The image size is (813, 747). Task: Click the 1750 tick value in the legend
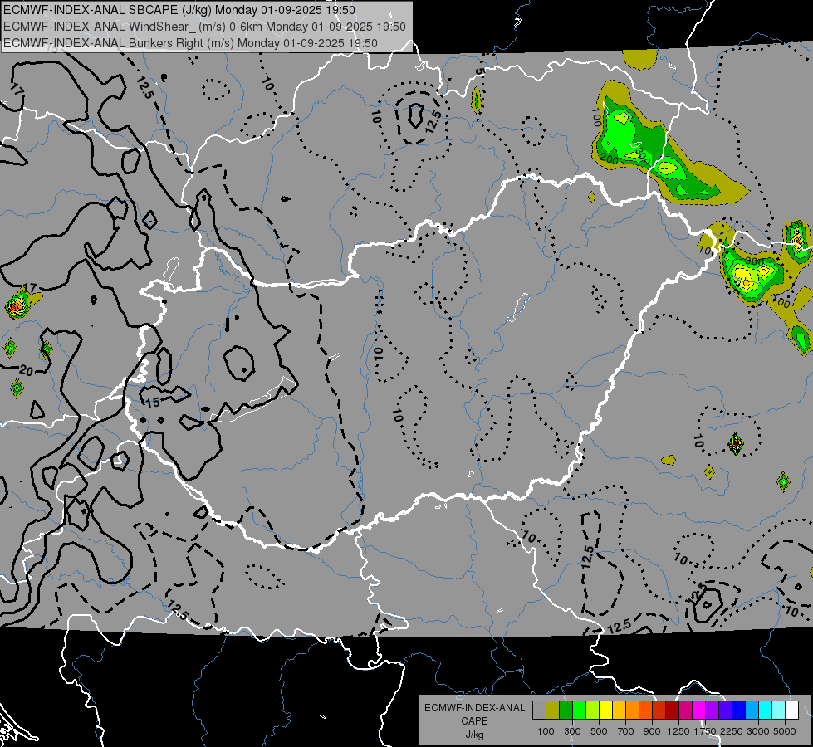[x=705, y=731]
